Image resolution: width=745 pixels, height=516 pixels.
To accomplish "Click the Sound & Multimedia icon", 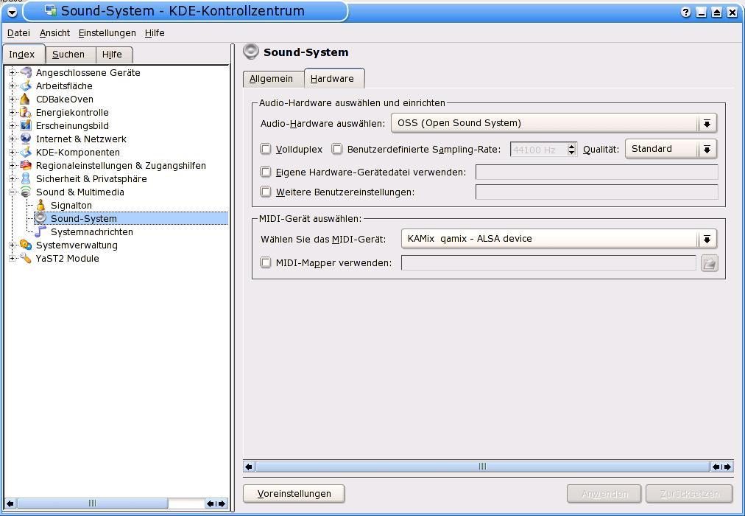I will click(x=25, y=192).
